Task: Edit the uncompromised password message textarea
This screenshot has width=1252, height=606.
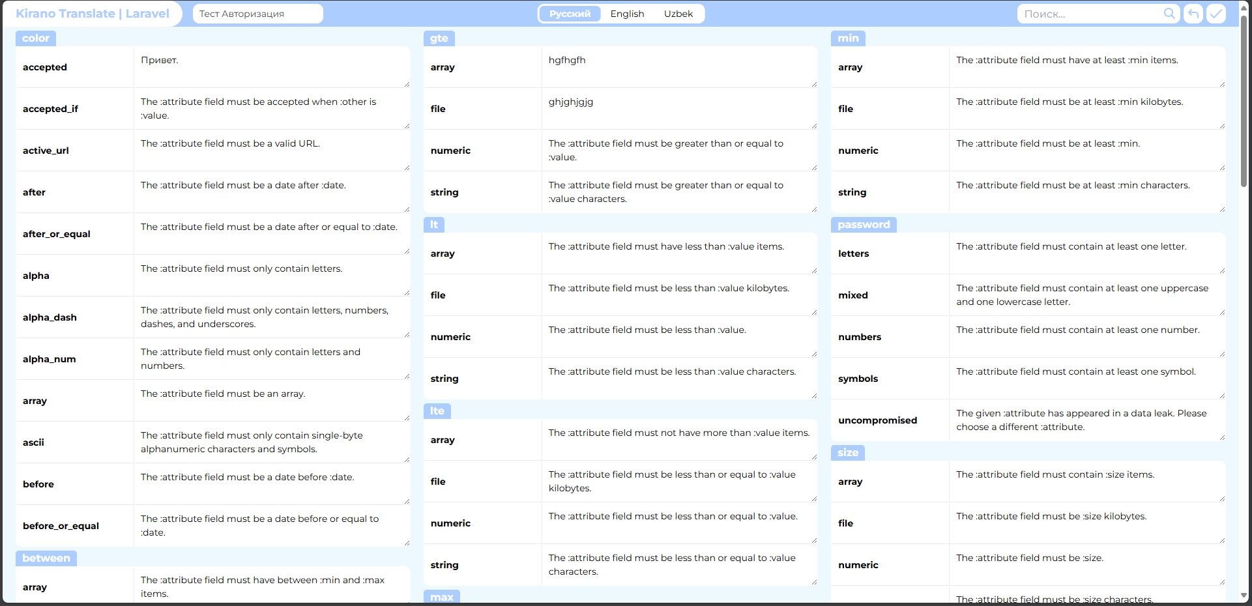Action: pyautogui.click(x=1085, y=420)
